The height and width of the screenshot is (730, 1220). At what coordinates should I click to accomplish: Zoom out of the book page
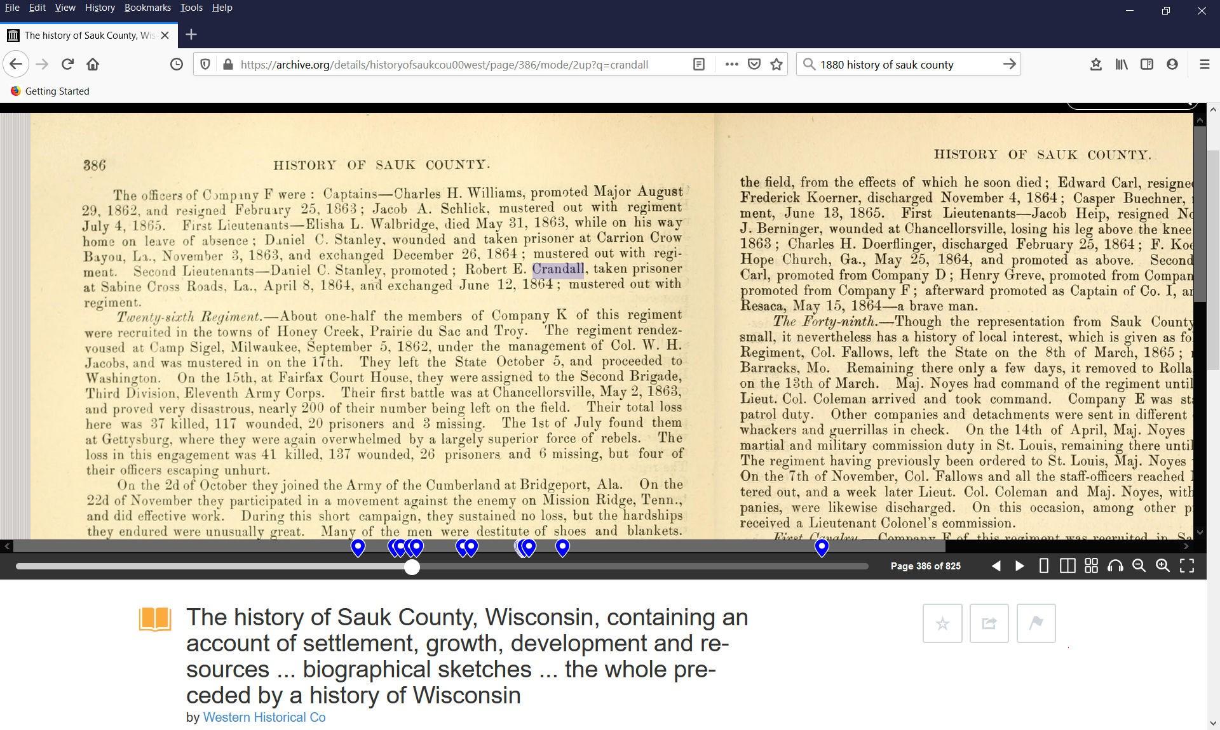[x=1139, y=566]
